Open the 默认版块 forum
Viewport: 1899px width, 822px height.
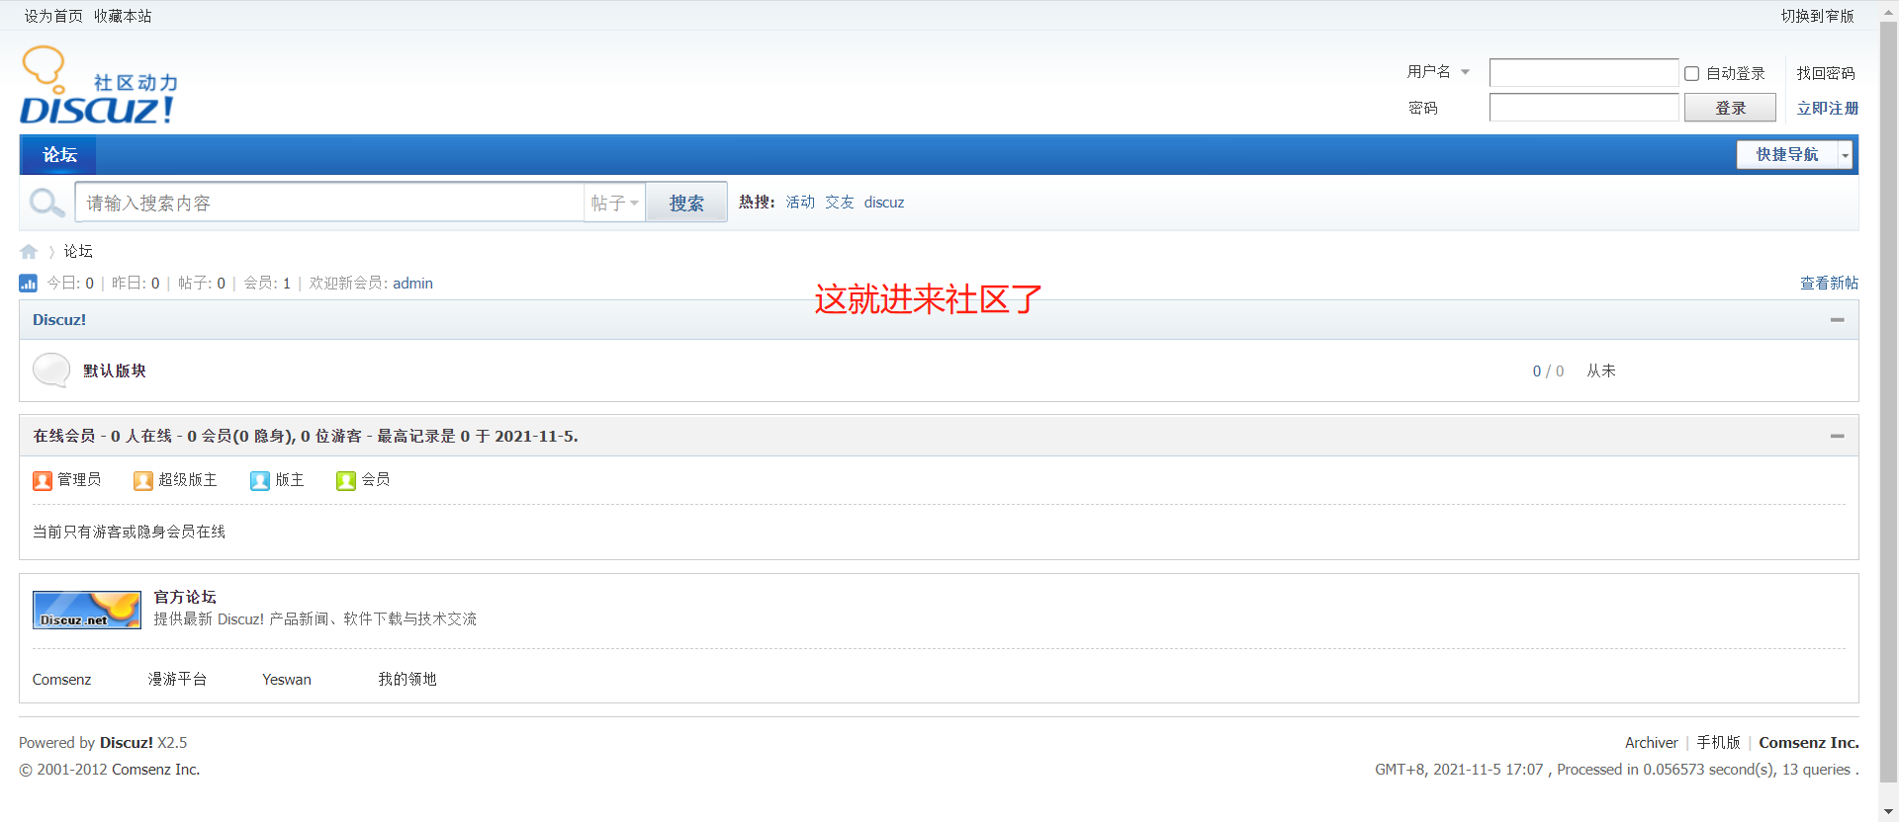115,370
